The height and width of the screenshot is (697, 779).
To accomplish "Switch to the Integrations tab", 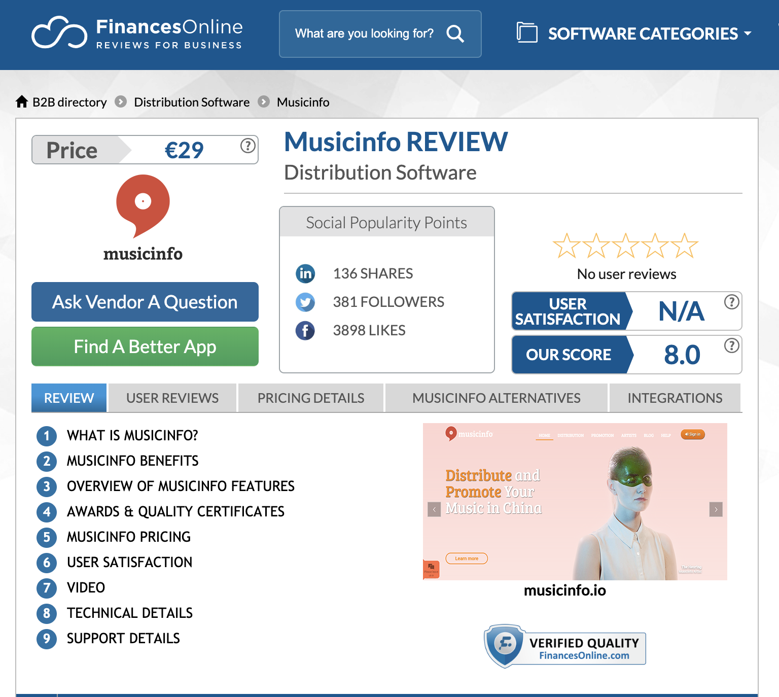I will pos(675,398).
